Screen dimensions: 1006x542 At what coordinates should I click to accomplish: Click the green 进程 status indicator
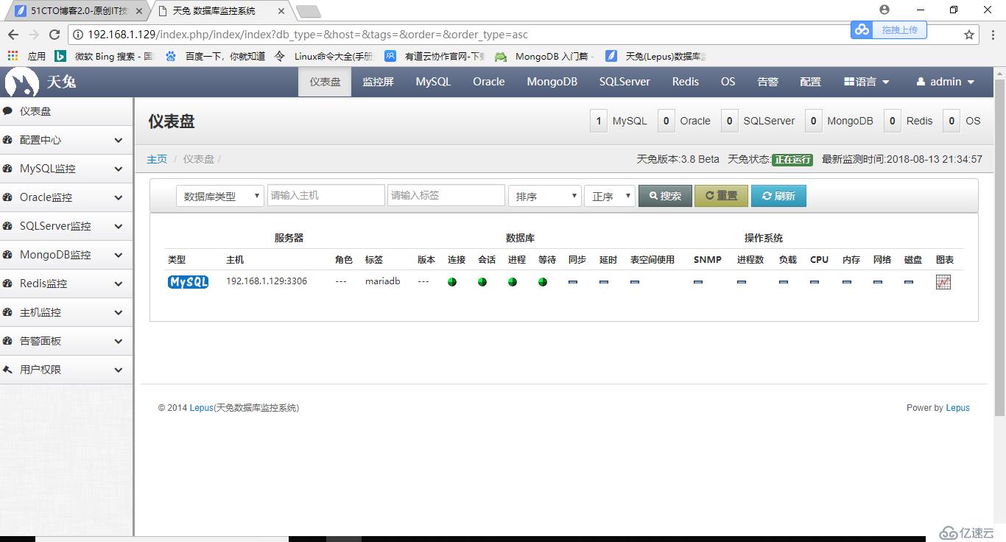(513, 281)
